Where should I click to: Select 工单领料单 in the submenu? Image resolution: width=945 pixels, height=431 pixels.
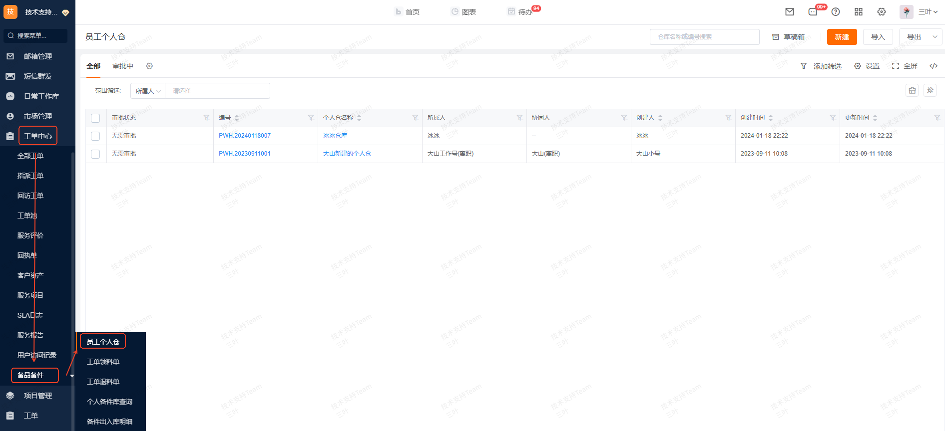point(103,362)
